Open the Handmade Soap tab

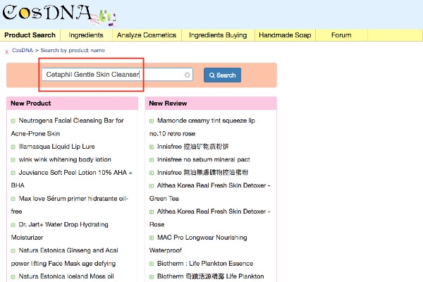pyautogui.click(x=285, y=35)
